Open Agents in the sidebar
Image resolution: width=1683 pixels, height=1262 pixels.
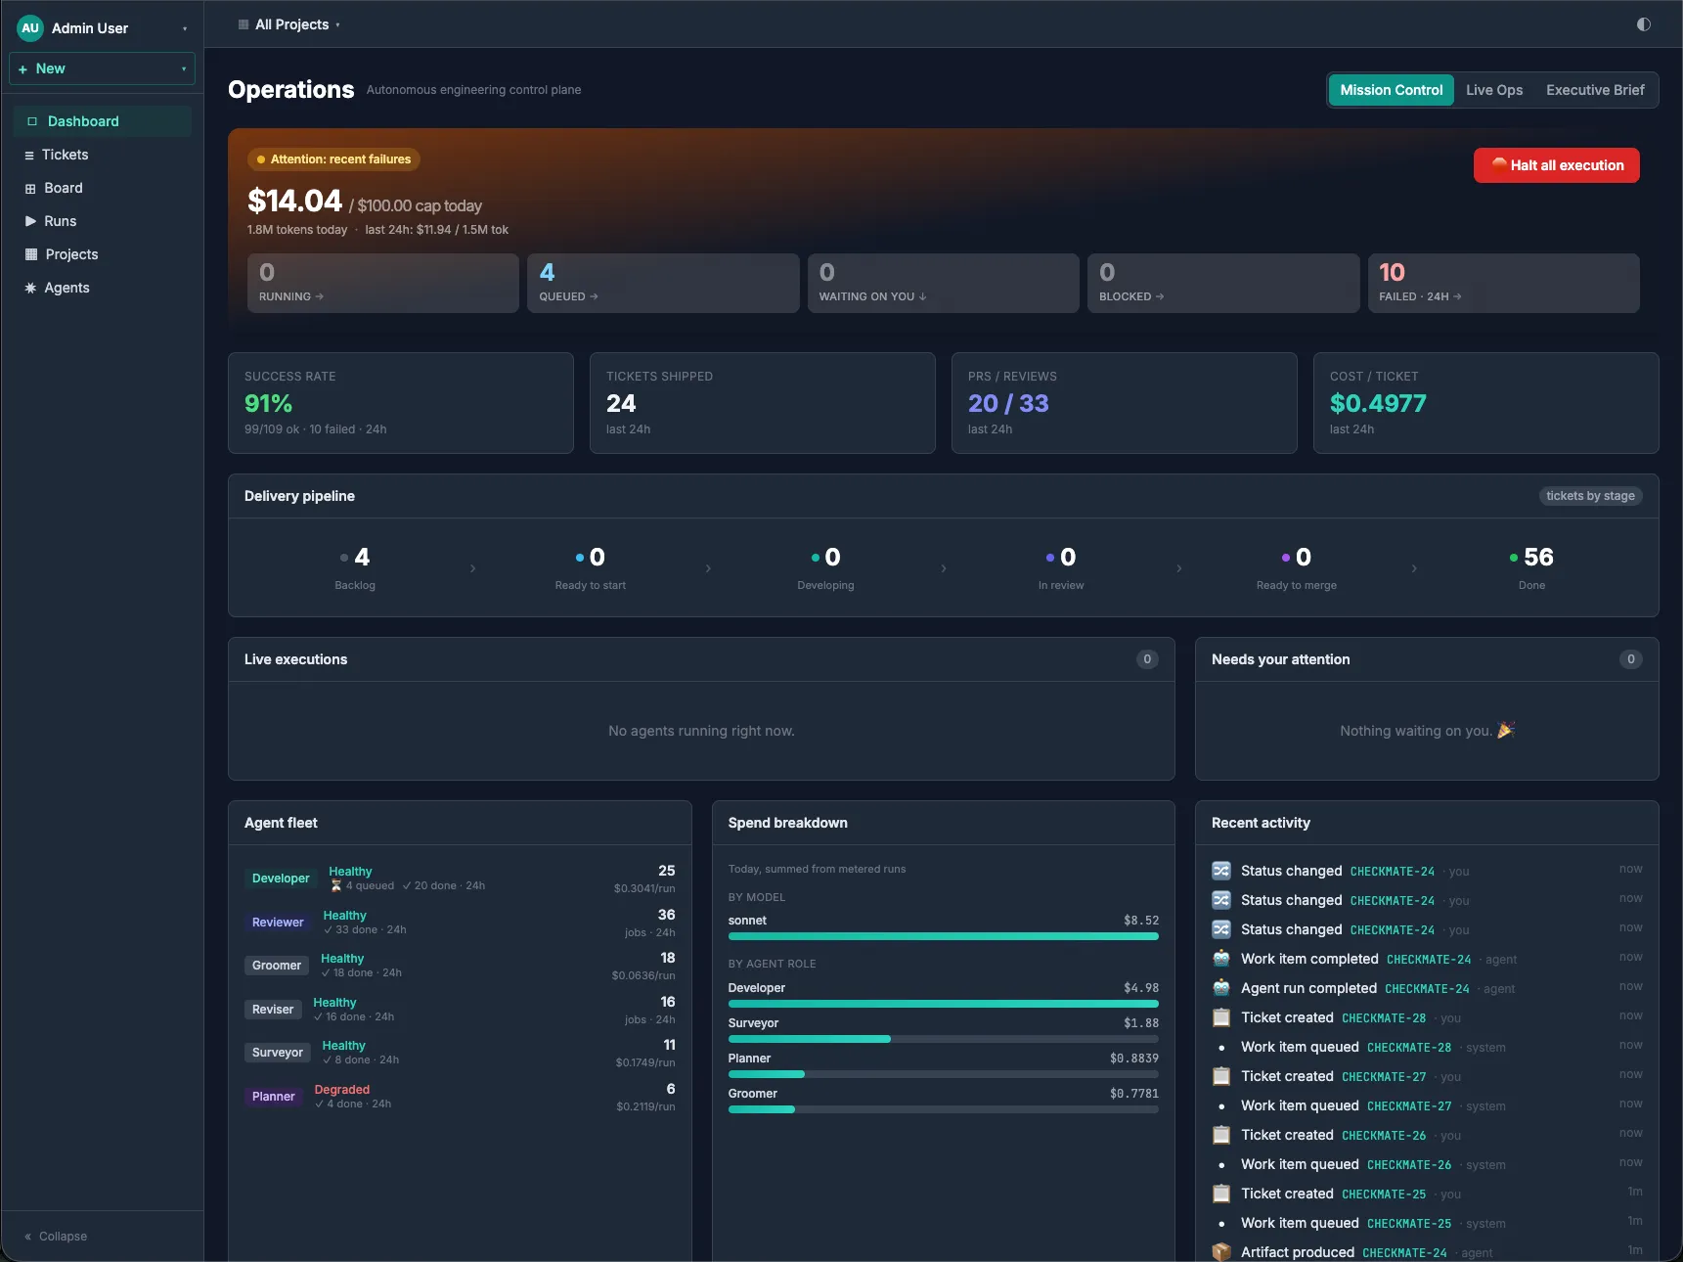(x=103, y=288)
